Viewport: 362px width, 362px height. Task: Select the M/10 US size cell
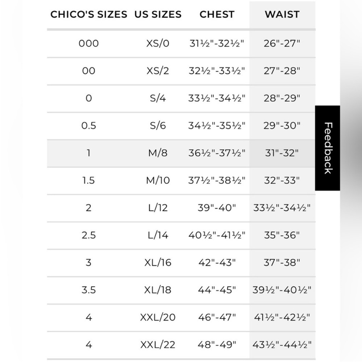tap(158, 180)
